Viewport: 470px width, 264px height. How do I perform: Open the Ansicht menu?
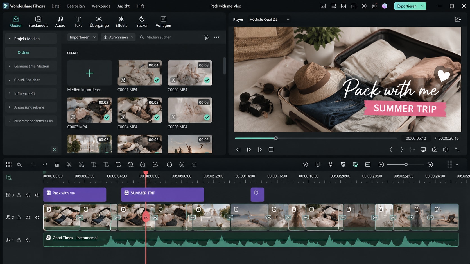click(x=123, y=6)
